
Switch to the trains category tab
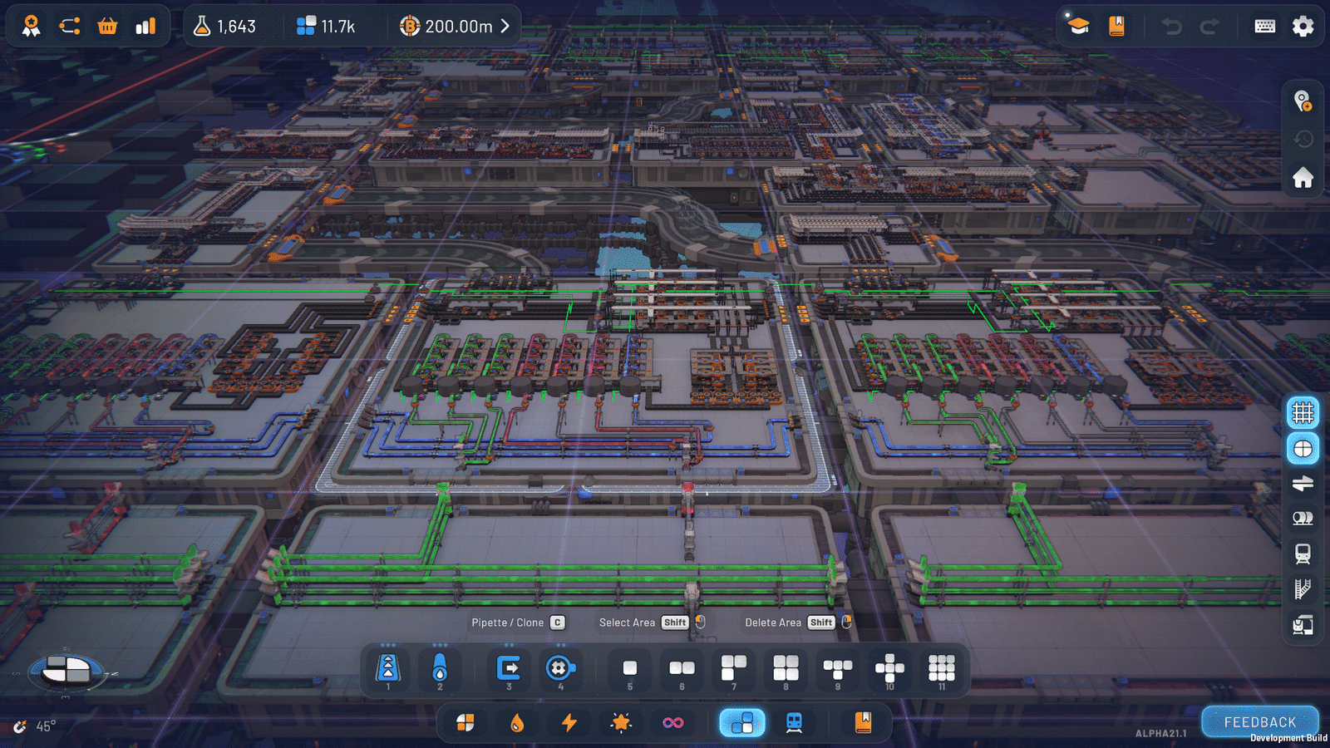tap(794, 723)
